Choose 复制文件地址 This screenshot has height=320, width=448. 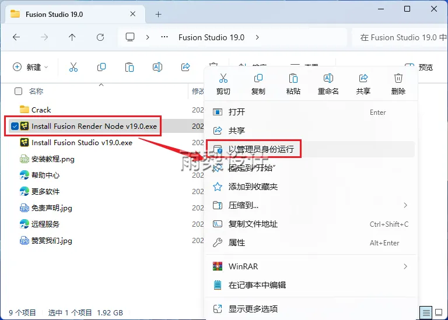point(310,224)
